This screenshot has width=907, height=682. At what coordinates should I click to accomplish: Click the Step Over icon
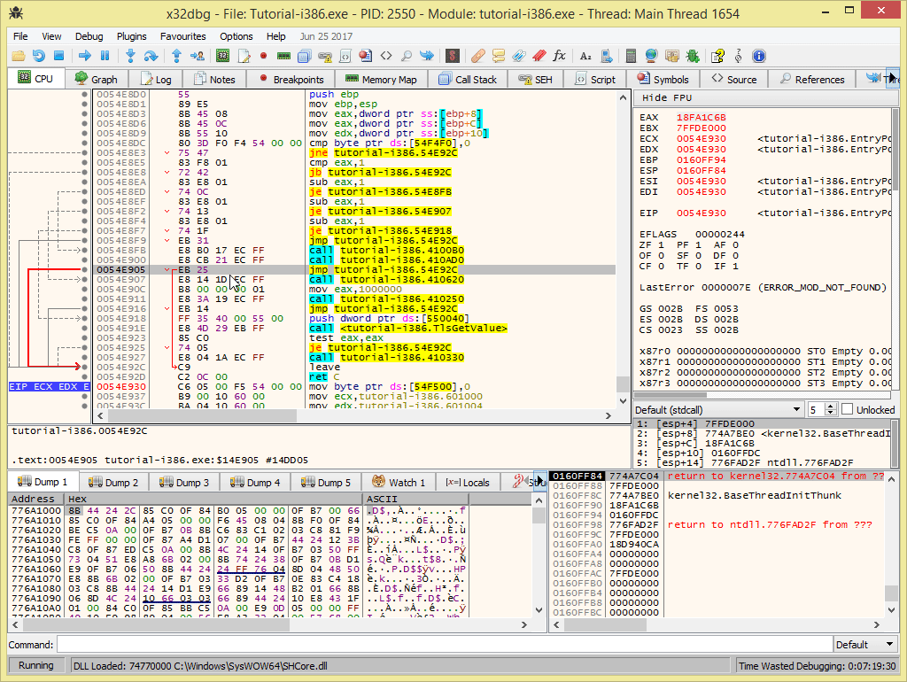[x=153, y=56]
